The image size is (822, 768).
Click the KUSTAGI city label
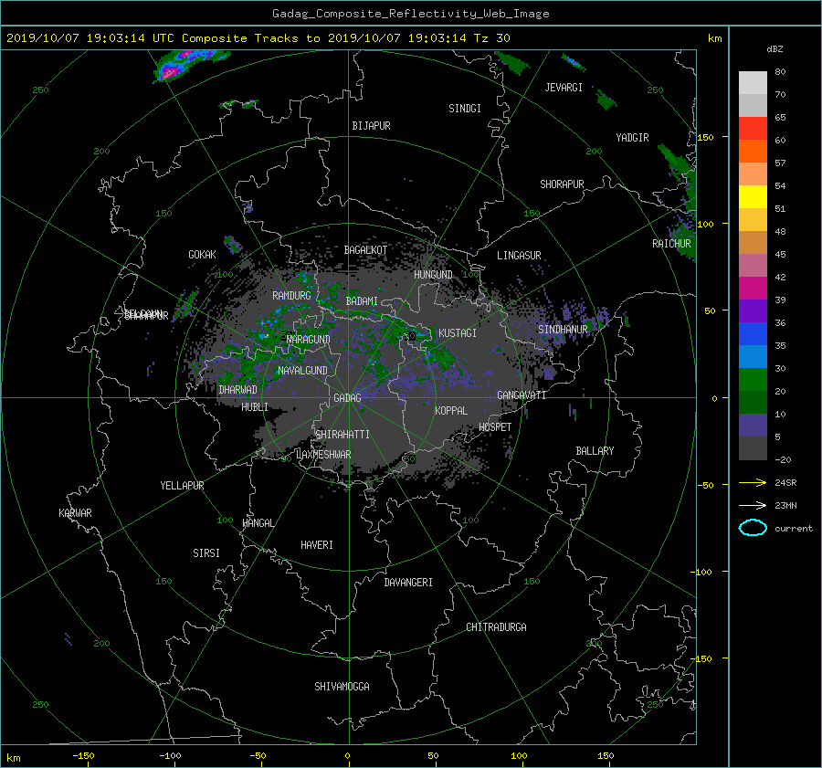[x=458, y=333]
